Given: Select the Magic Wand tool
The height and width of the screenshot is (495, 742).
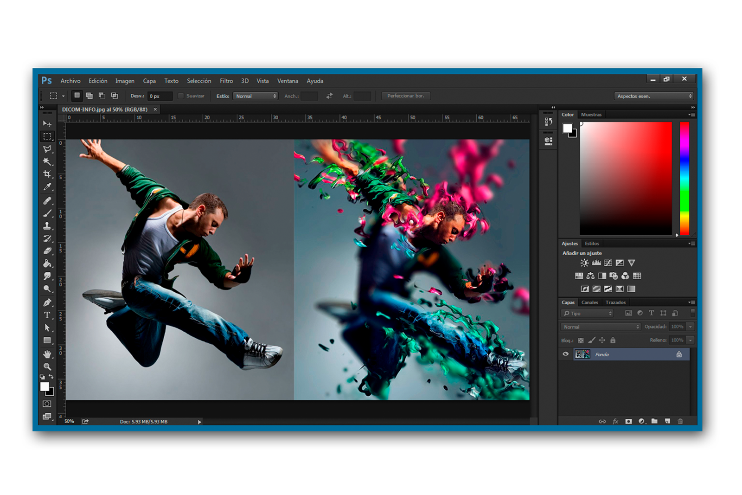Looking at the screenshot, I should [x=47, y=161].
